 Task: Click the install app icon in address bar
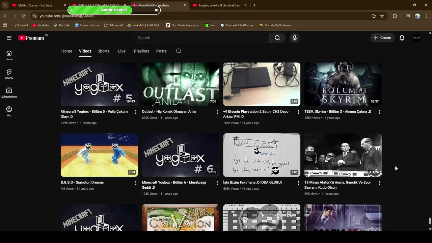(x=374, y=16)
